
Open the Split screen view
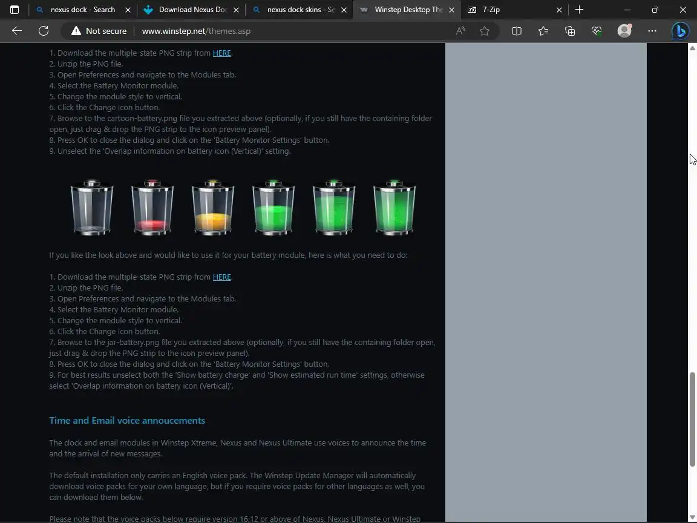coord(517,31)
